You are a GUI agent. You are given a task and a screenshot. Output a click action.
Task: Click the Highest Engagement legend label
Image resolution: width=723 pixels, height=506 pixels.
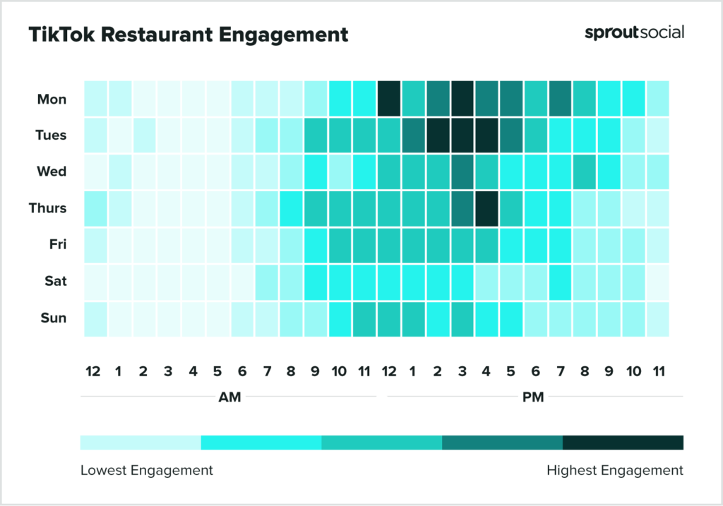615,470
